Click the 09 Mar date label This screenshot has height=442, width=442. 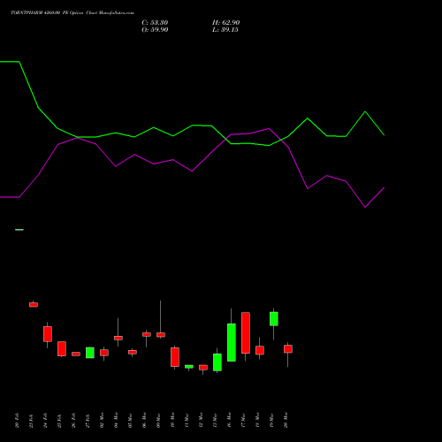click(158, 420)
